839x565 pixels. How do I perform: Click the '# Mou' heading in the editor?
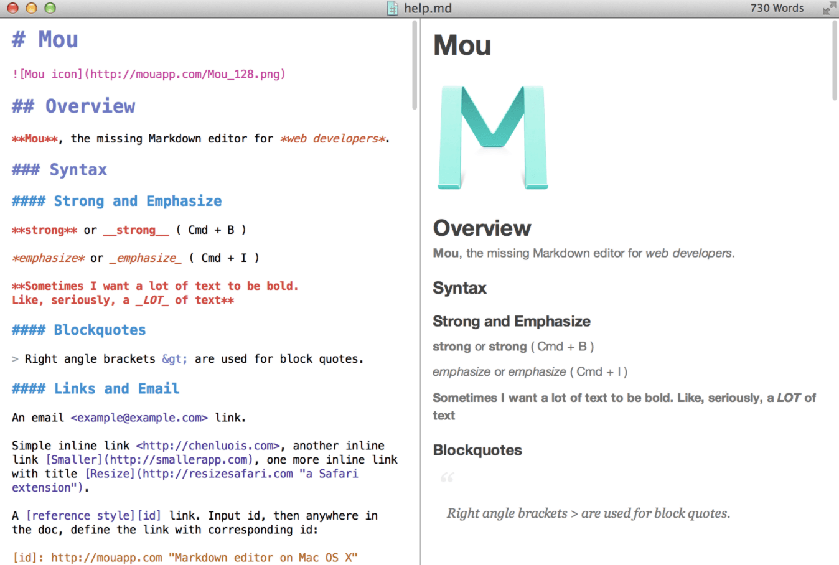click(45, 39)
